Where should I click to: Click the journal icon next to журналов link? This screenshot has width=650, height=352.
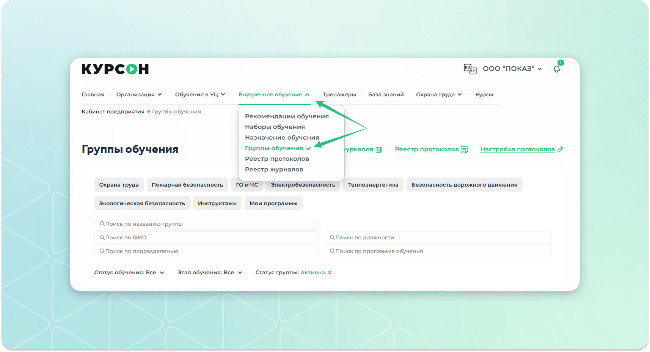[378, 150]
